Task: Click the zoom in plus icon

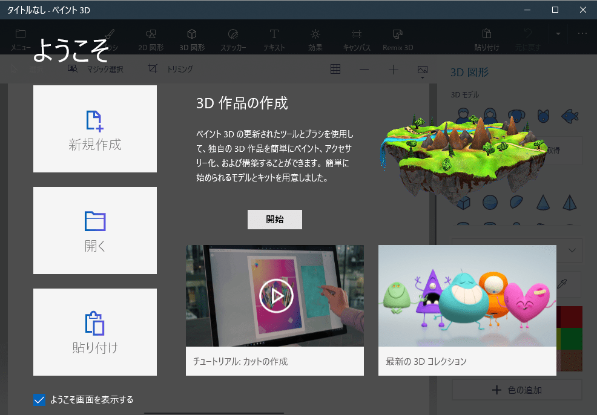Action: (394, 69)
